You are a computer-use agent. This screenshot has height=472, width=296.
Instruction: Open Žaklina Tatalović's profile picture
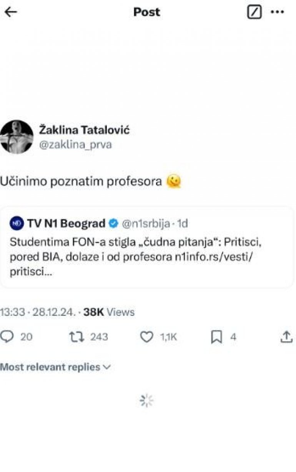pyautogui.click(x=16, y=137)
